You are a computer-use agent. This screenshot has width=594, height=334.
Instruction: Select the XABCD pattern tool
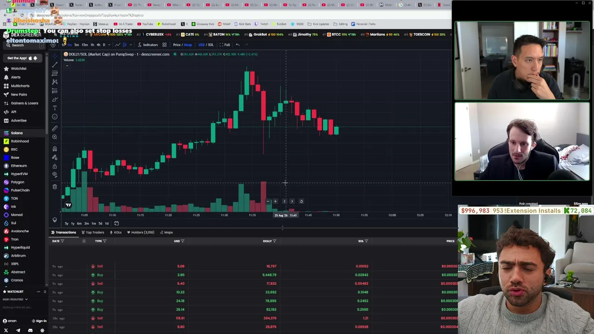55,82
